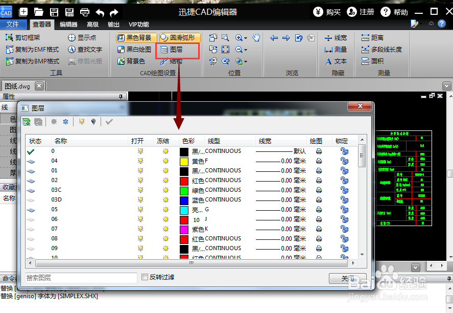
Task: Open the 图层 layers button in ribbon
Action: (x=172, y=50)
